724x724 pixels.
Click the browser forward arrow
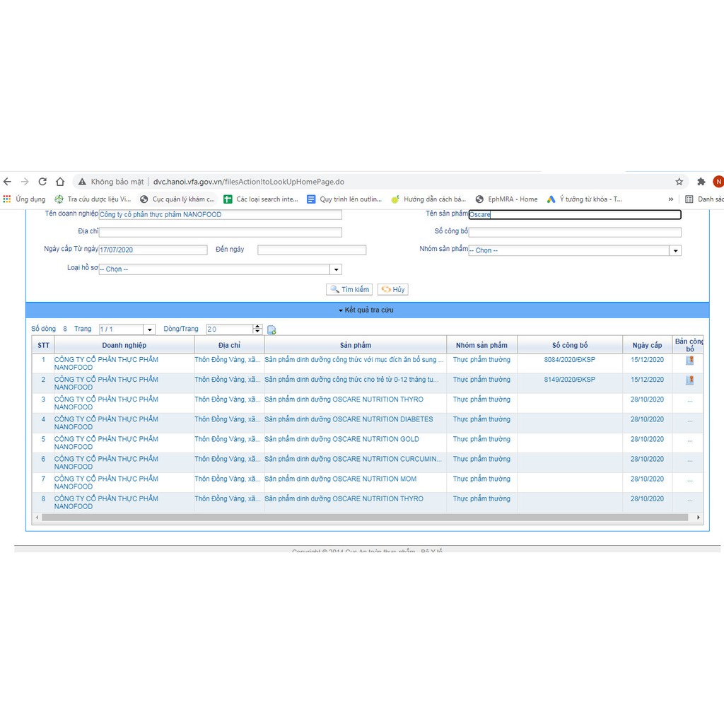coord(25,182)
